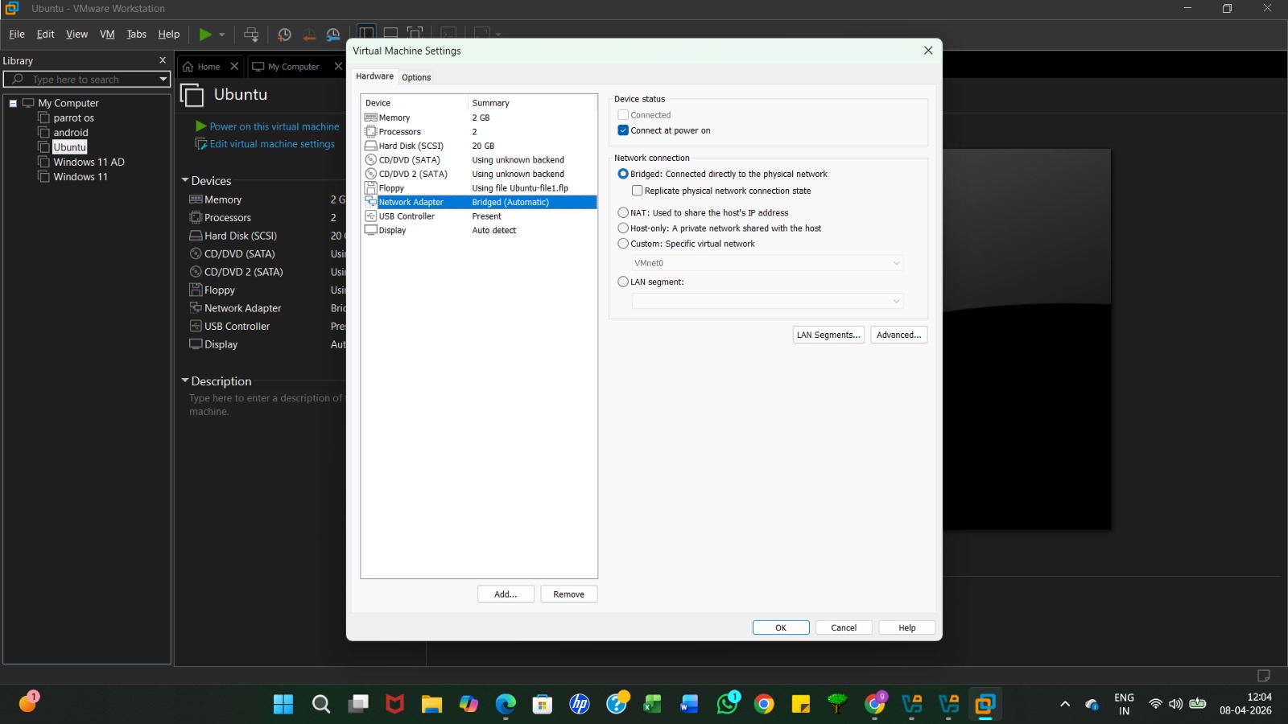The image size is (1288, 724).
Task: Open Advanced... network settings
Action: click(x=899, y=335)
